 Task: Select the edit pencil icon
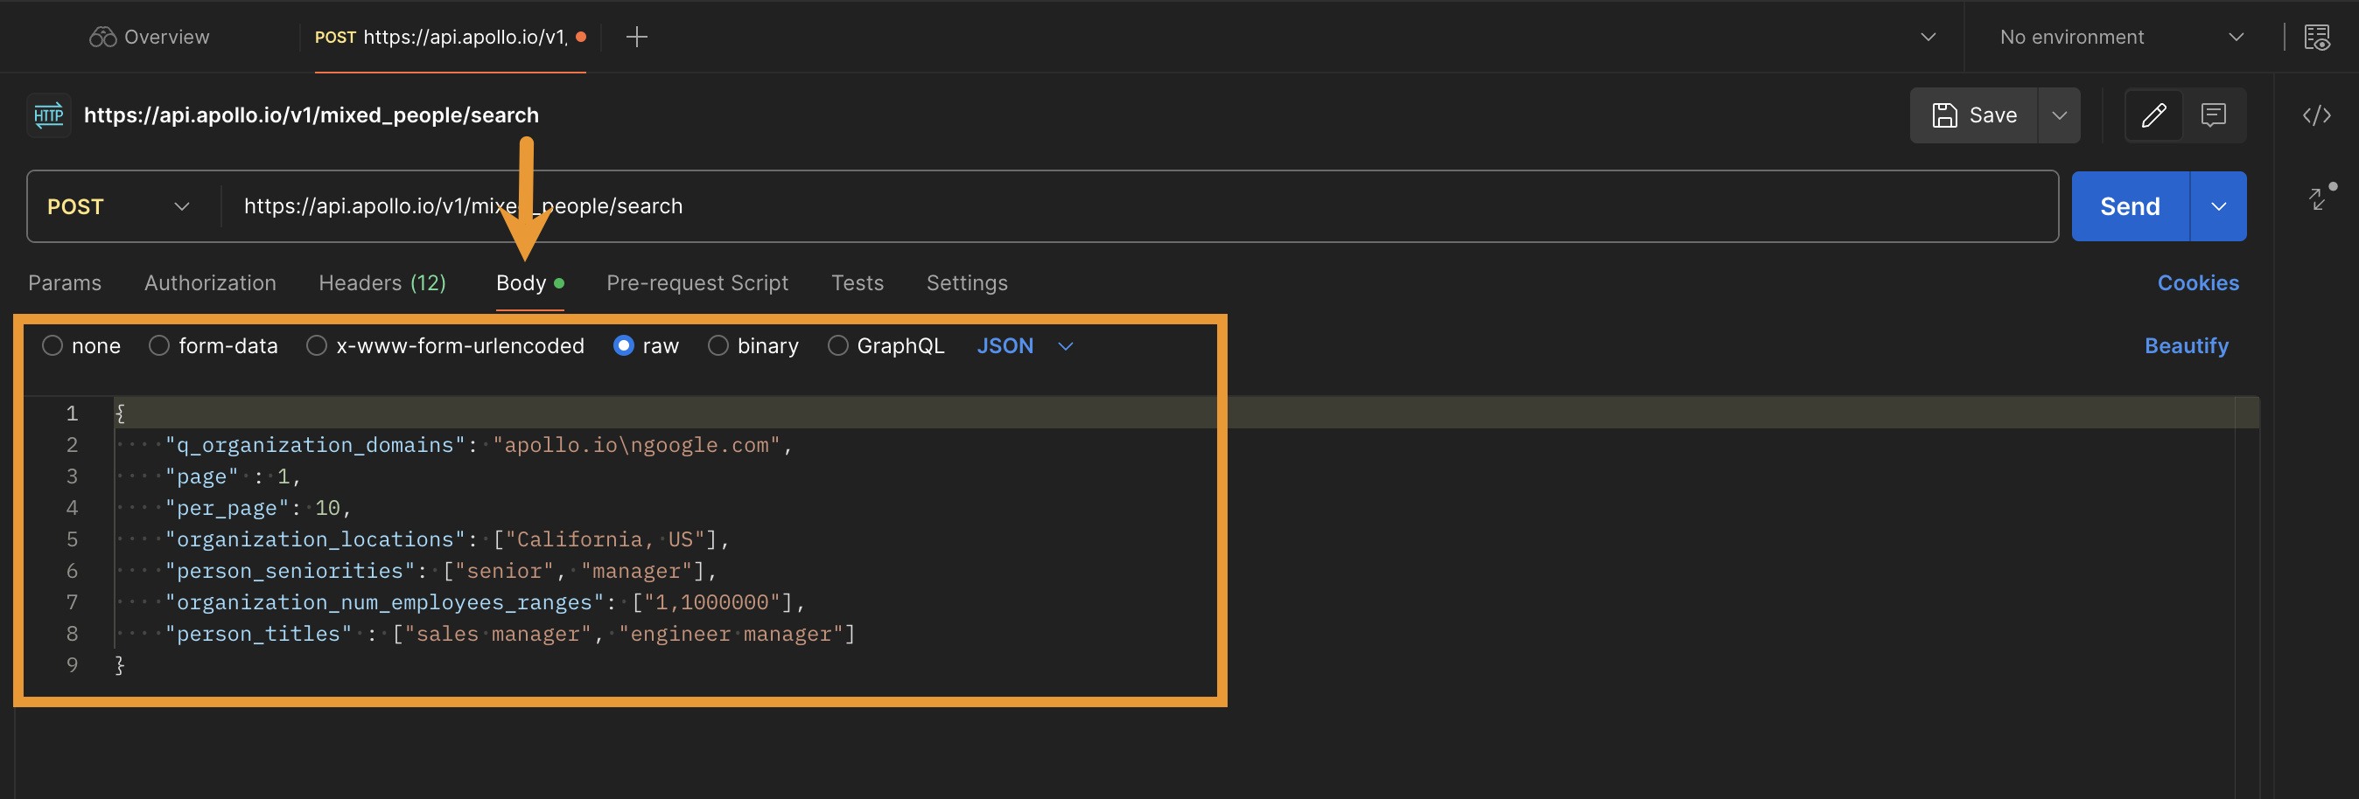pos(2154,115)
